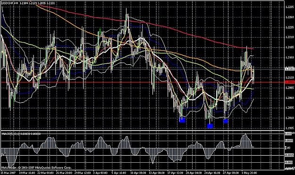The height and width of the screenshot is (175, 295).
Task: Click the 5 Apr 16:00 date label
Action: (x=119, y=173)
